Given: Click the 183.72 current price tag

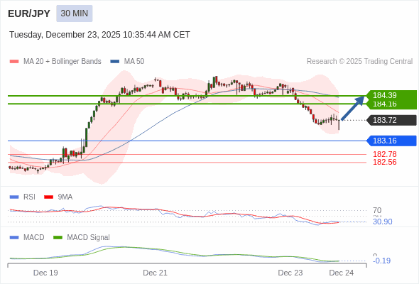Looking at the screenshot, I should 391,120.
